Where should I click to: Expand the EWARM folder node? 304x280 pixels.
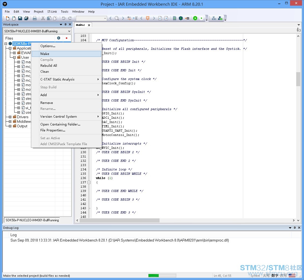(14, 53)
